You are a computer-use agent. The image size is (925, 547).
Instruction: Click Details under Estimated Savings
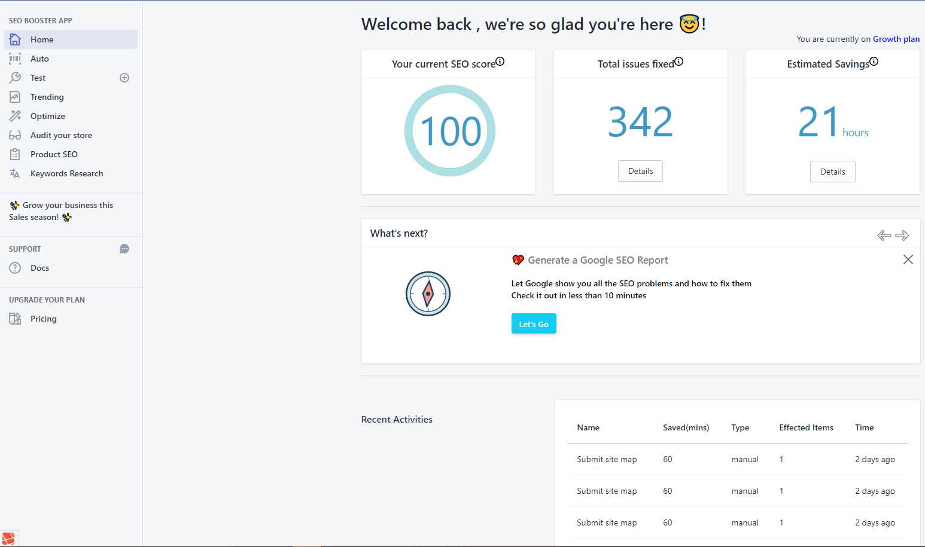click(832, 172)
